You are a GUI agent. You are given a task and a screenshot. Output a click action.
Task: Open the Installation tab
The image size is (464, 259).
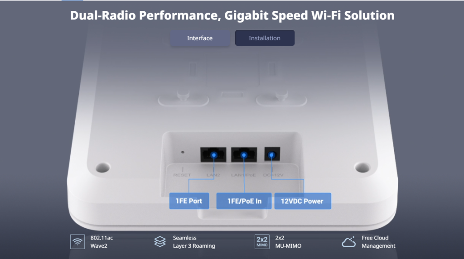pos(265,38)
